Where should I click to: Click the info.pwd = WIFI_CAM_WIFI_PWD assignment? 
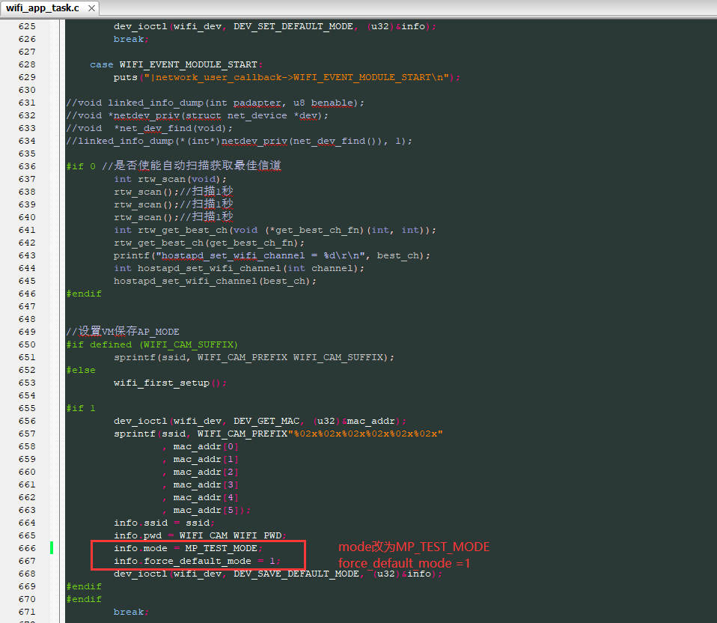tap(201, 536)
